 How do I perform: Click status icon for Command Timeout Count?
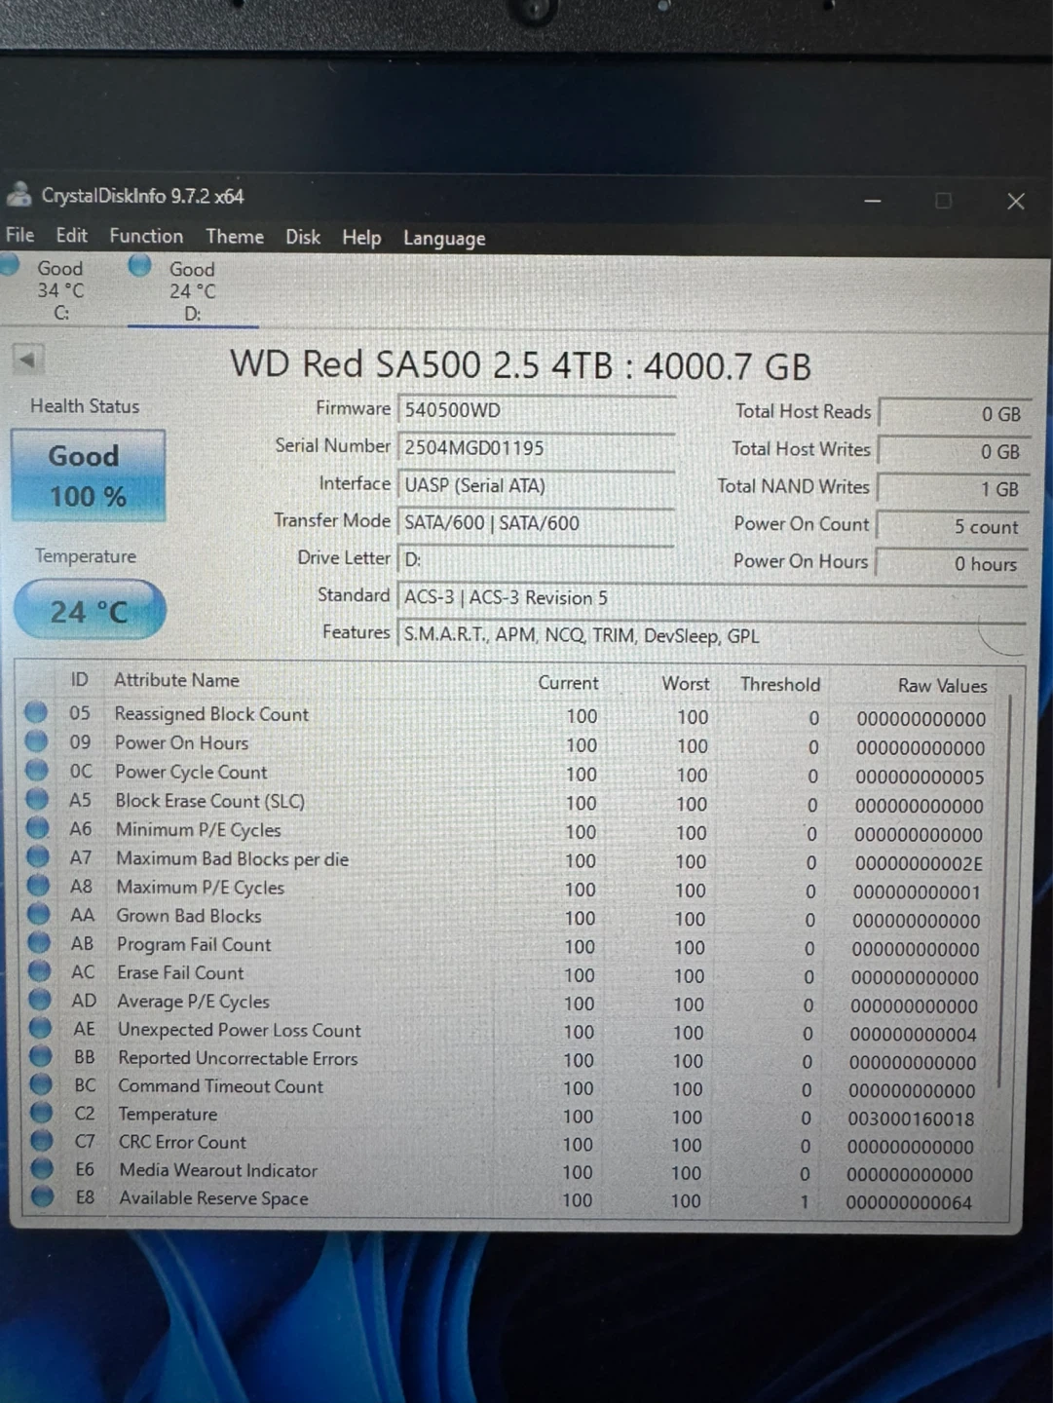[x=41, y=1084]
